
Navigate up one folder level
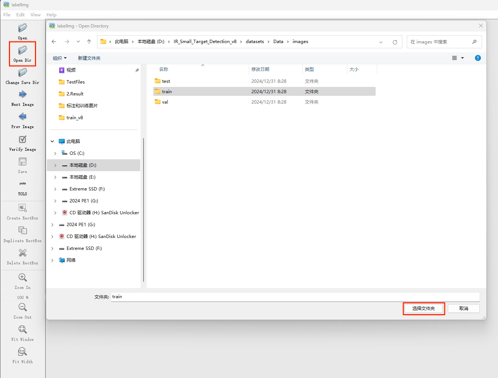point(89,42)
